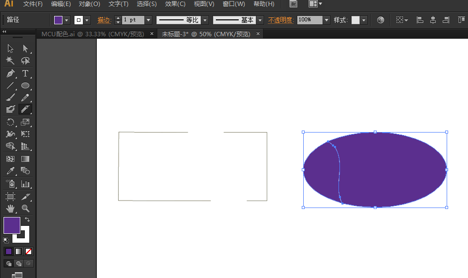Change the screen mode
468x278 pixels.
17,275
